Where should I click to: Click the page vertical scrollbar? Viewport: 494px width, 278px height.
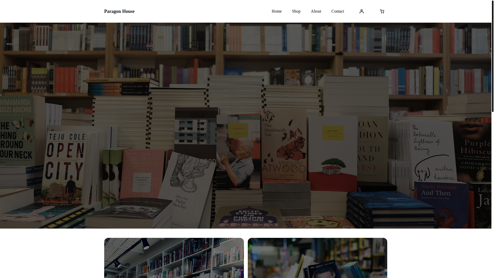pos(493,56)
